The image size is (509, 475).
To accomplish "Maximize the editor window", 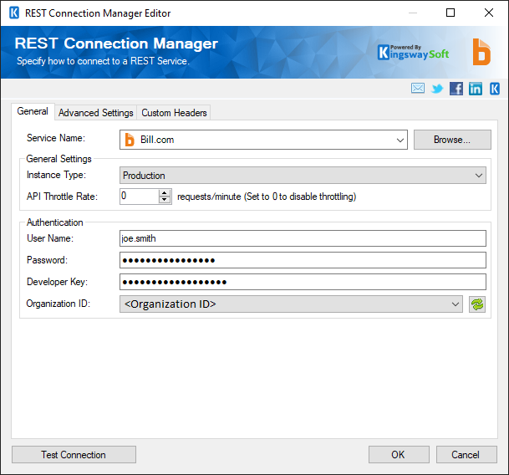I will (x=450, y=13).
